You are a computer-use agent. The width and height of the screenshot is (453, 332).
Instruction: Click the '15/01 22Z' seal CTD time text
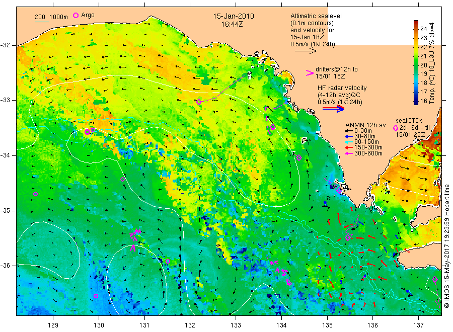tap(410, 135)
